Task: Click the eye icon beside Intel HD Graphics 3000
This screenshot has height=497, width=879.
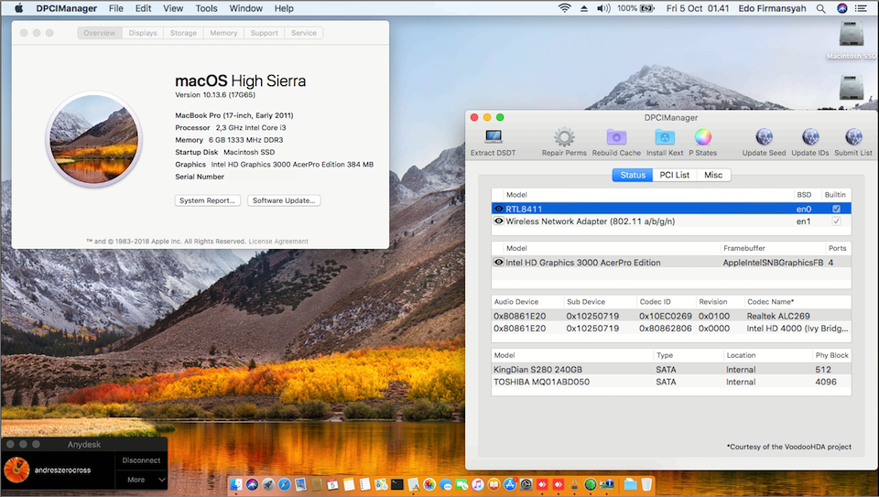Action: pos(498,262)
